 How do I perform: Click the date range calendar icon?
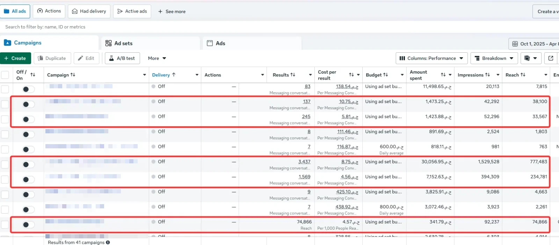515,44
